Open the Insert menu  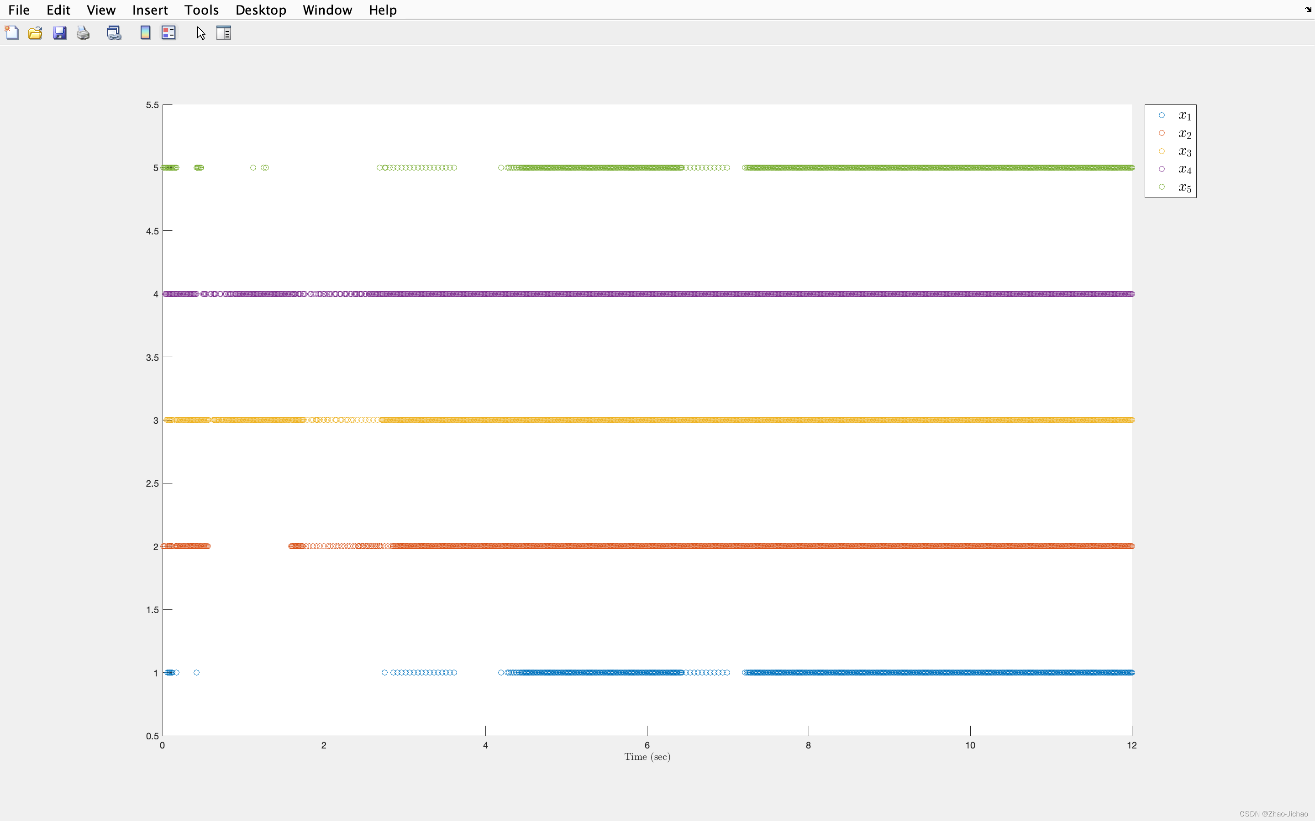pyautogui.click(x=150, y=10)
